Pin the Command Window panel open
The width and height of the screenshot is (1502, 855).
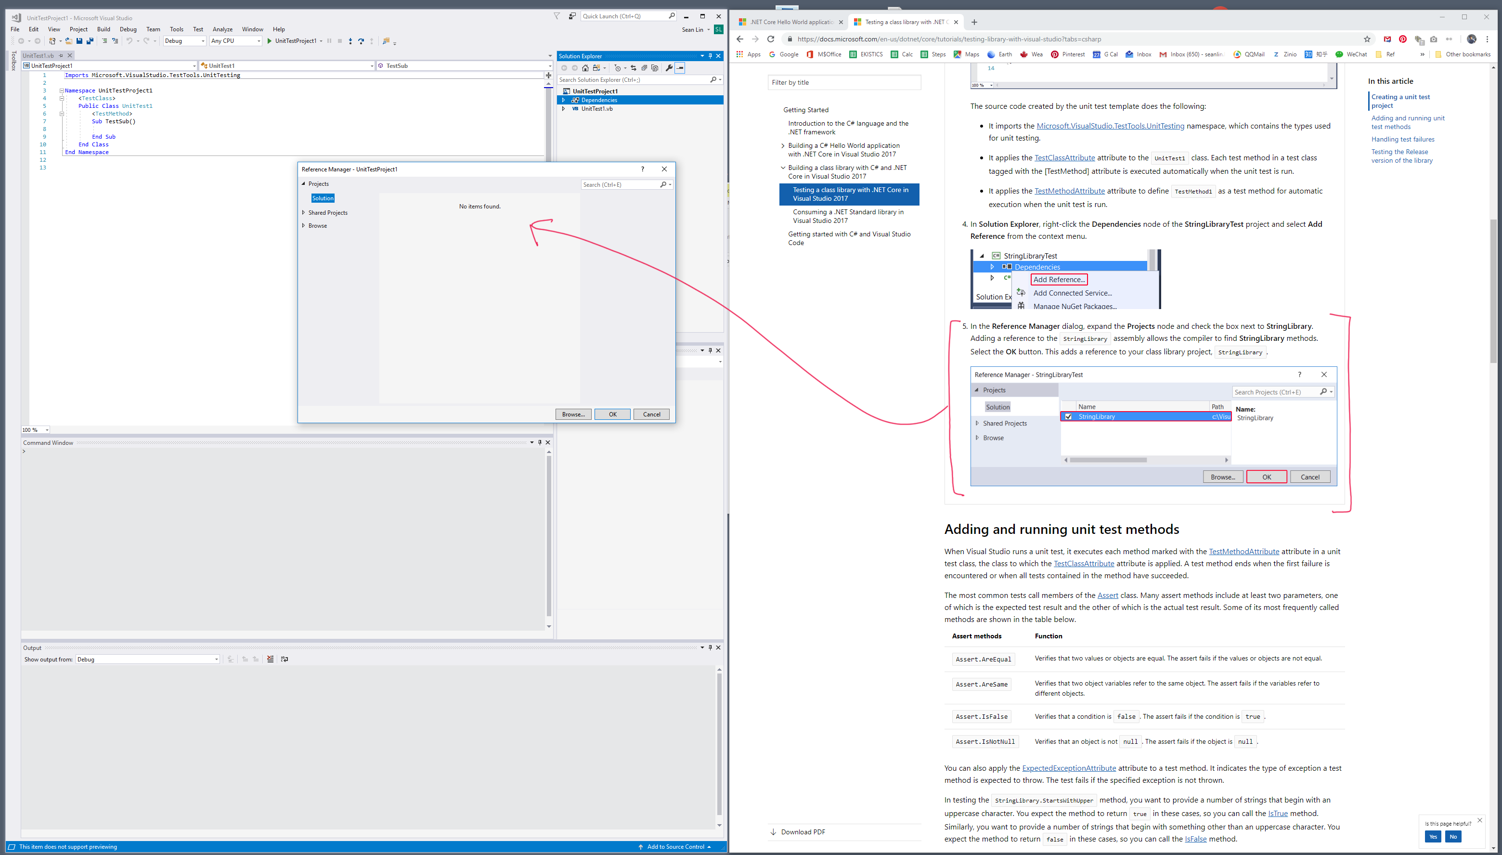click(539, 442)
